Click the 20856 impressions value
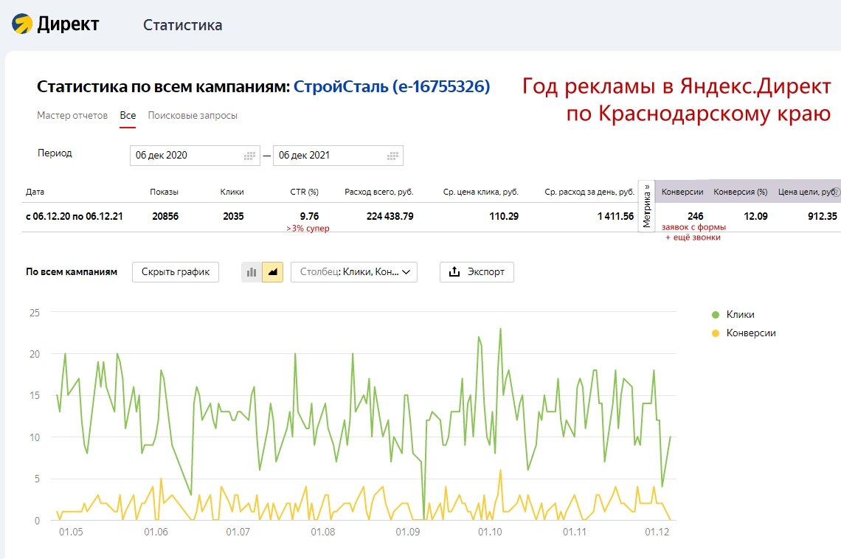The image size is (841, 559). click(165, 217)
